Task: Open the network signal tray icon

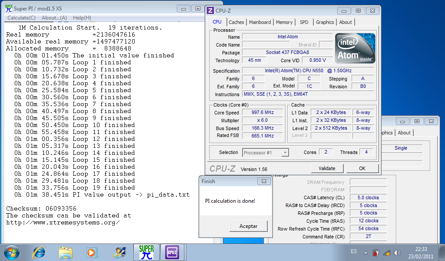Action: (386, 252)
